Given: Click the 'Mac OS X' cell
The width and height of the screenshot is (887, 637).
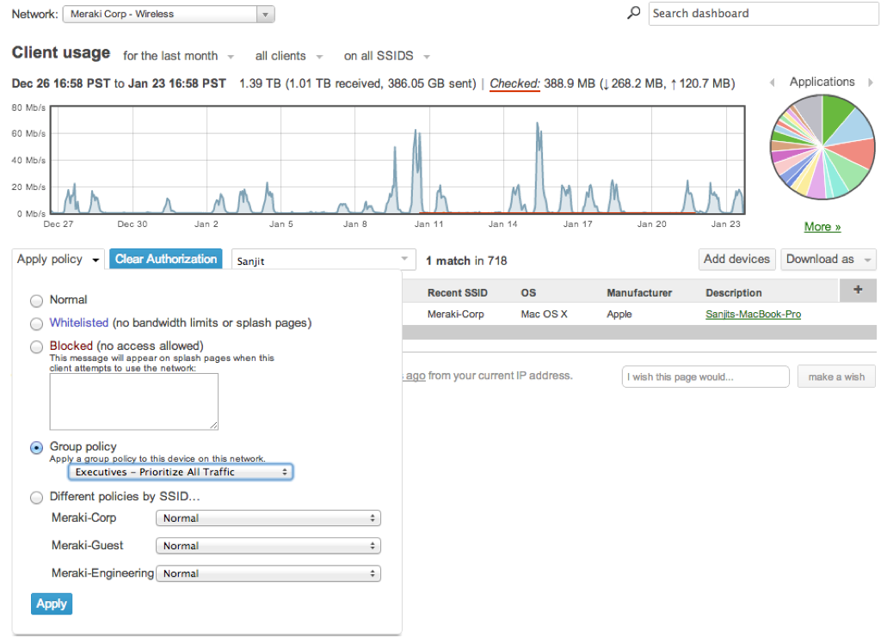Looking at the screenshot, I should point(544,314).
